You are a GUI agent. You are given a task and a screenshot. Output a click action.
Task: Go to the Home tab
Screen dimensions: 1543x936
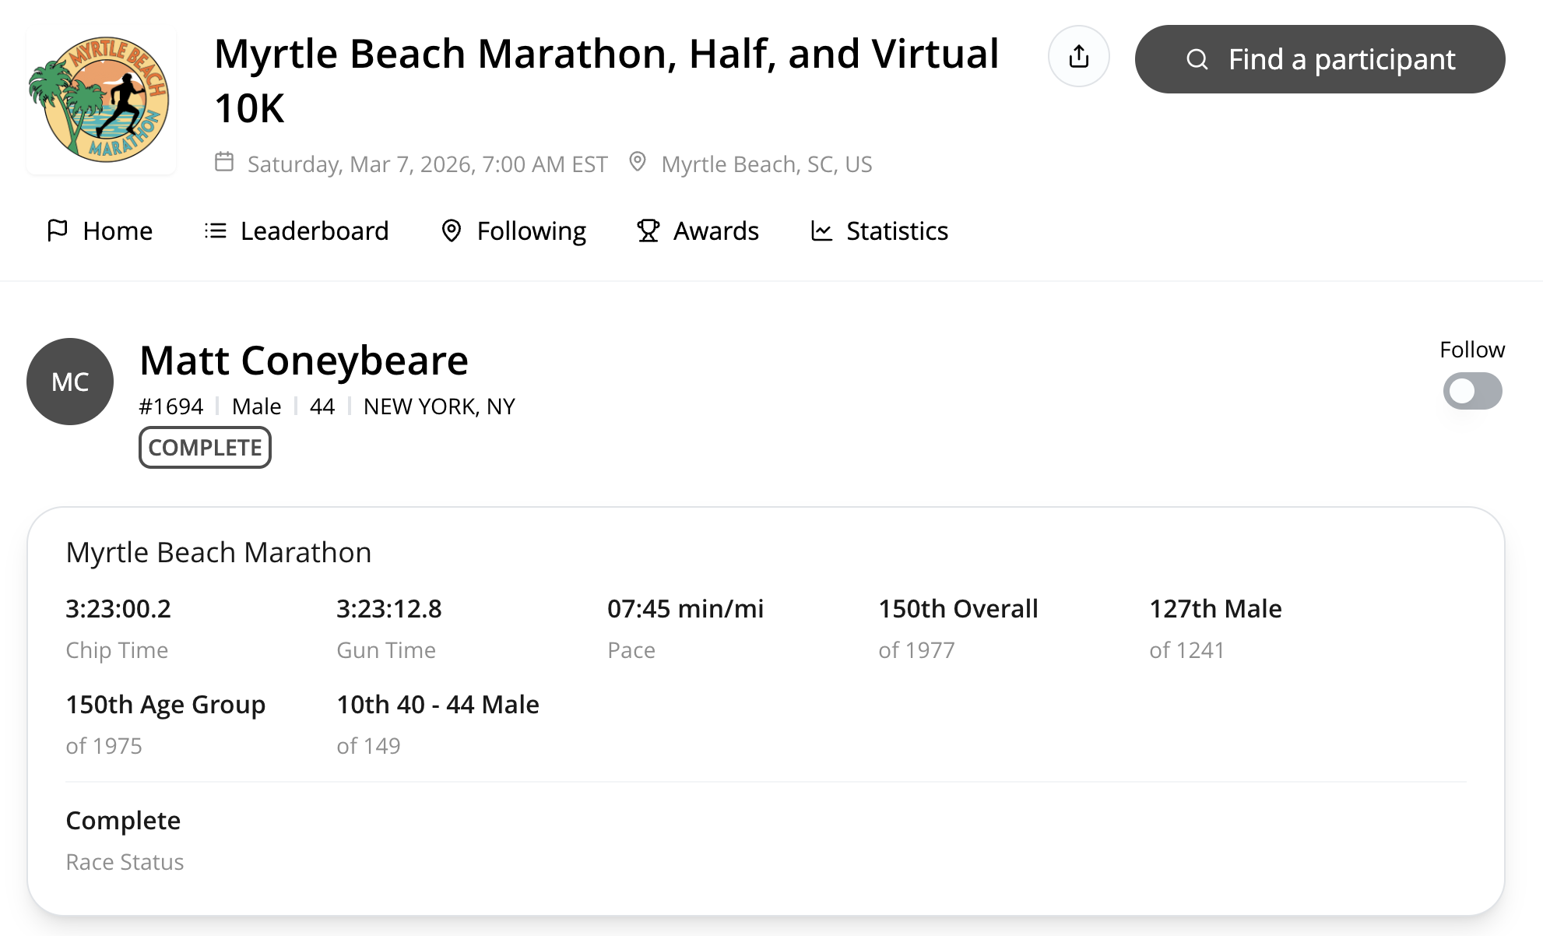pos(100,230)
